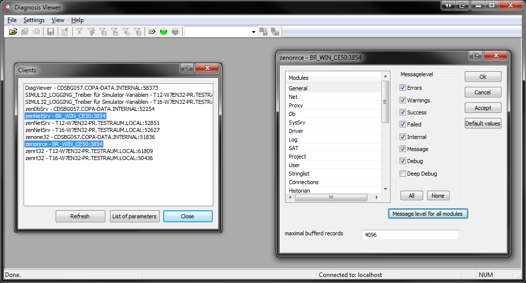Click the Default values button
The width and height of the screenshot is (526, 283).
[x=483, y=123]
